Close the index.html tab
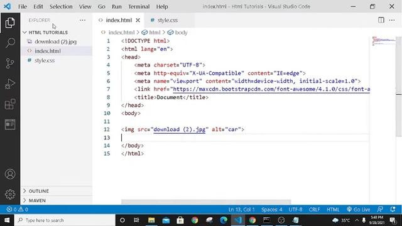 pos(138,20)
